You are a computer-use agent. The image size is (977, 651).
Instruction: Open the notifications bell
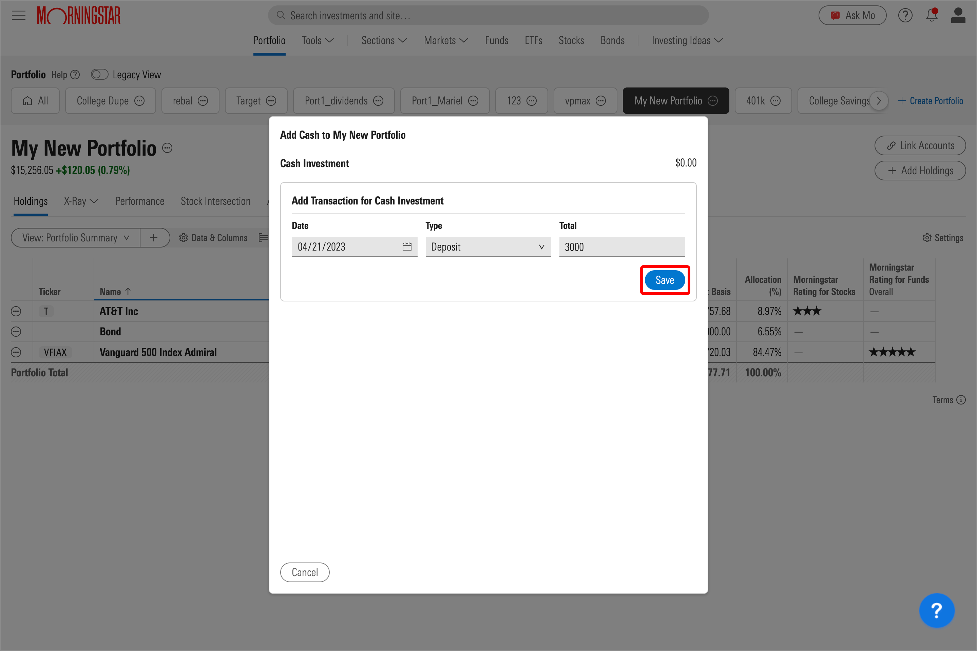pyautogui.click(x=932, y=15)
